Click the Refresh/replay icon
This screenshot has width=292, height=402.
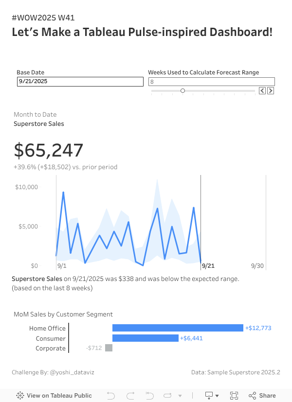pos(168,396)
